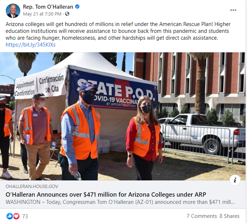Open Rep. Tom O'Halleran's profile picture

pos(13,11)
